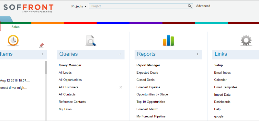Add a query with Queries plus icon
This screenshot has width=259, height=121.
tap(120, 54)
